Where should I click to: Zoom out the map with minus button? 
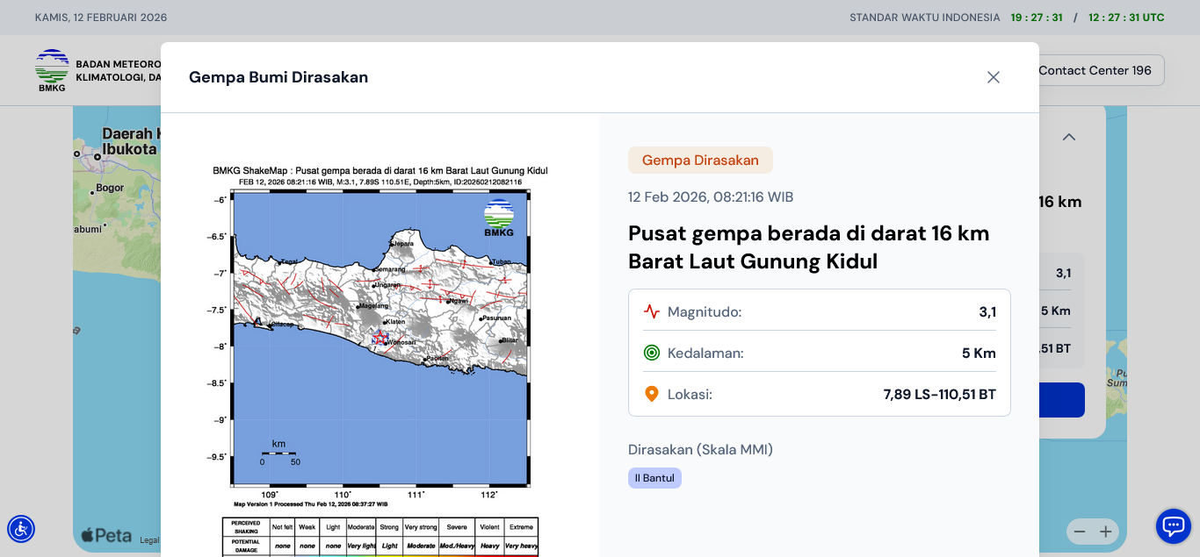[1080, 532]
